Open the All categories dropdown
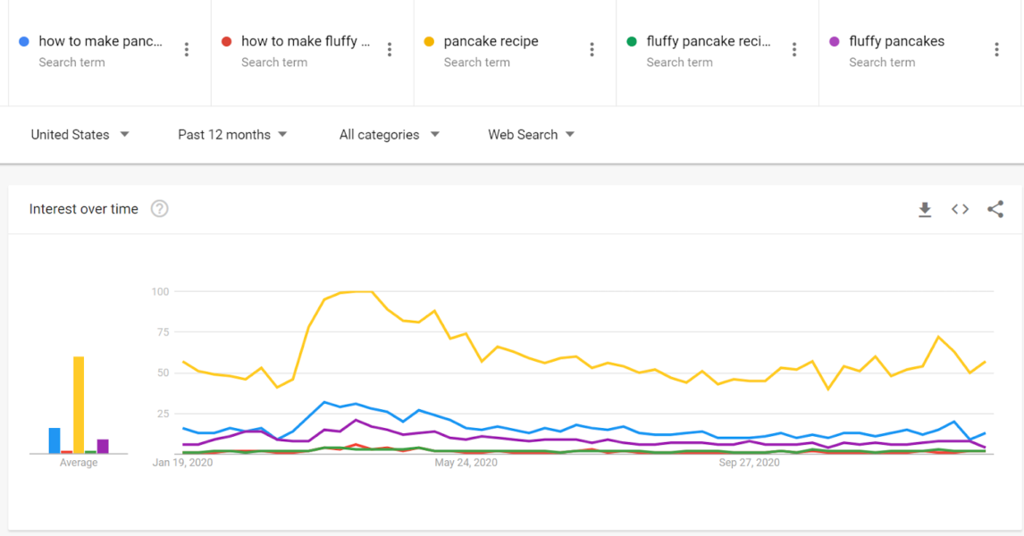 tap(389, 135)
